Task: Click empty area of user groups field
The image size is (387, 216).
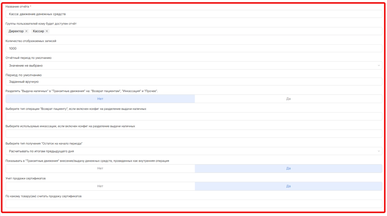Action: pos(212,31)
